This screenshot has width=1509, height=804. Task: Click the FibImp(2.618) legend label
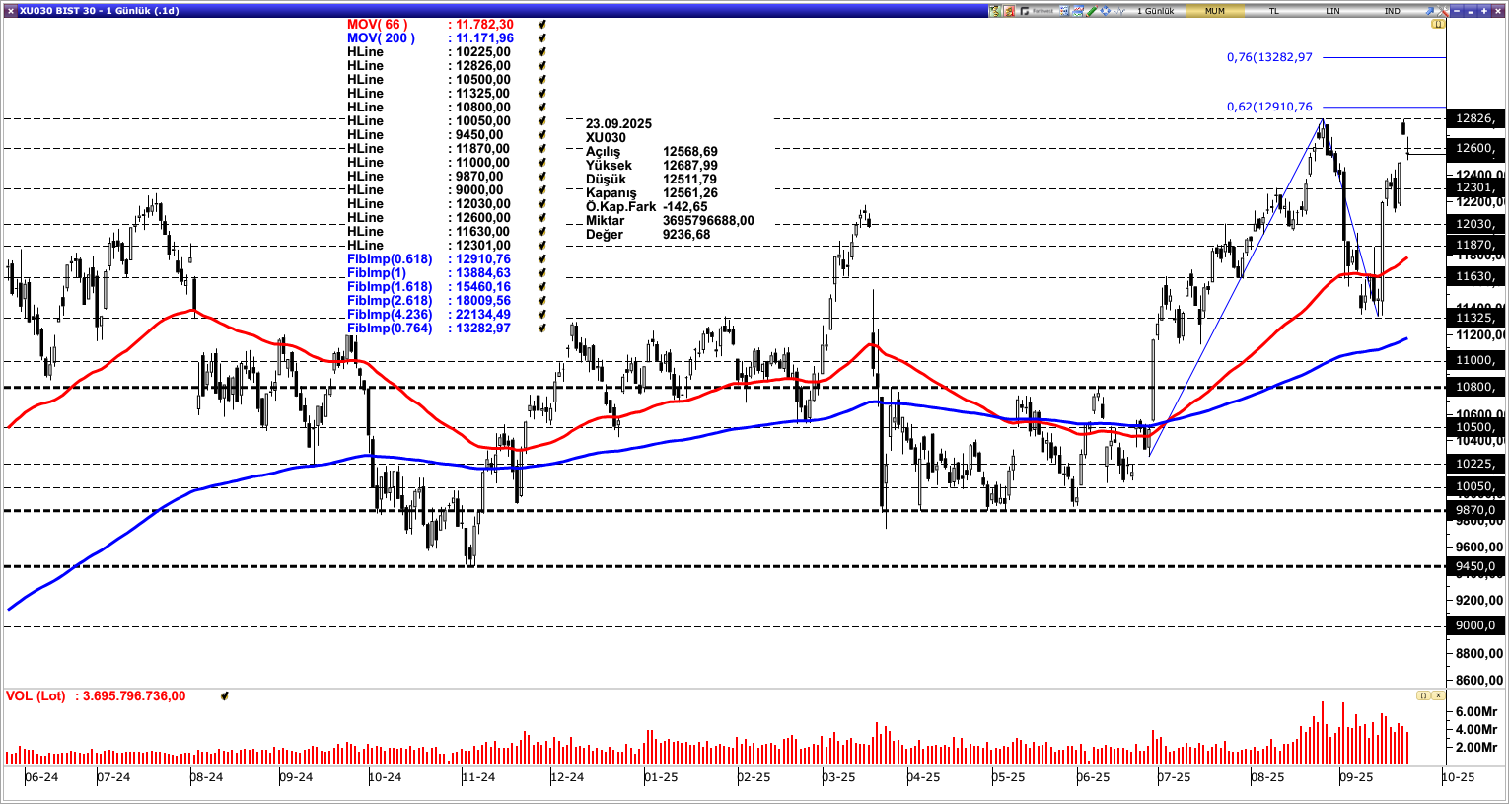click(x=390, y=301)
